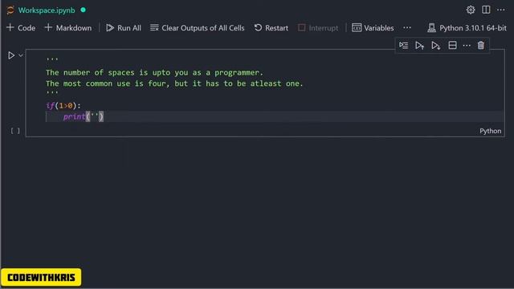Open notebook settings gear icon
This screenshot has height=289, width=514.
coord(471,10)
